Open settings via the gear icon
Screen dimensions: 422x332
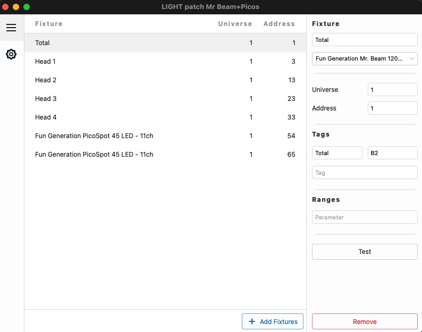[x=11, y=54]
